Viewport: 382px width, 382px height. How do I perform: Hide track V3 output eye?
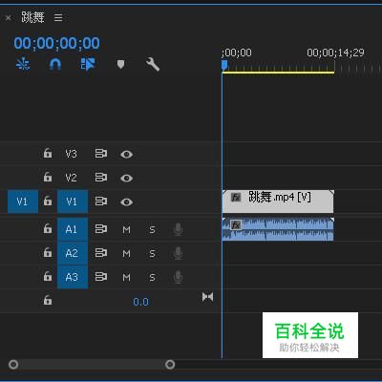(127, 155)
